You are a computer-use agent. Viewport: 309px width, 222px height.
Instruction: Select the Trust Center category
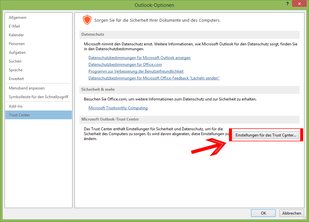coord(38,115)
